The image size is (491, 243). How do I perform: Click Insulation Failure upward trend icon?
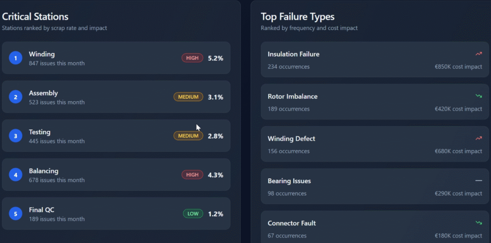click(478, 54)
